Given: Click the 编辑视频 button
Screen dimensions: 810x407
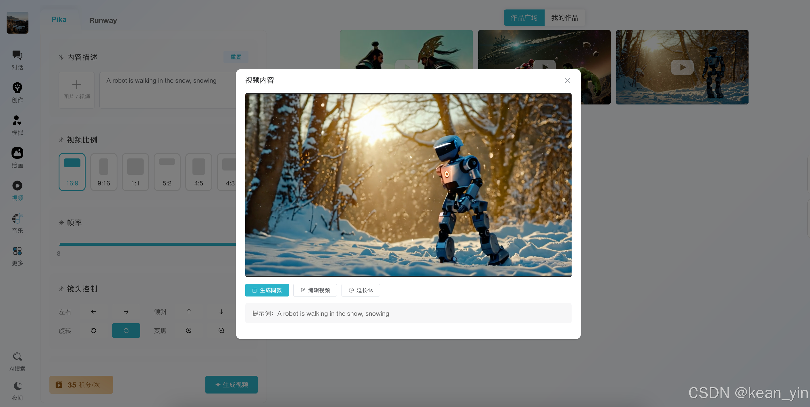Looking at the screenshot, I should tap(315, 290).
